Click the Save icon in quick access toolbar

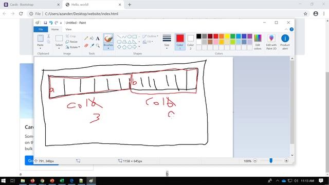45,23
